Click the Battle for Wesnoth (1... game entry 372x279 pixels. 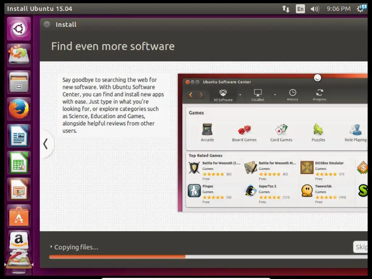214,171
